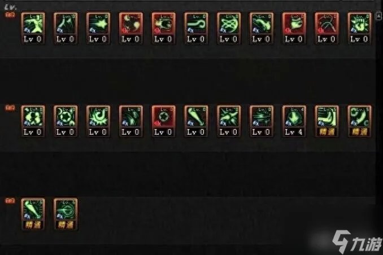Open the 九游 logo watermark
383x255 pixels.
click(x=357, y=241)
